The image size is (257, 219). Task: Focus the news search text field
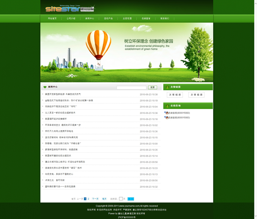[x=131, y=87]
